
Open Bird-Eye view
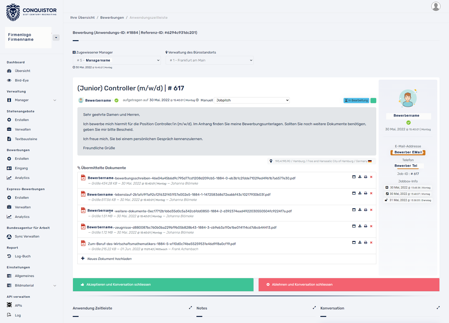pyautogui.click(x=22, y=80)
